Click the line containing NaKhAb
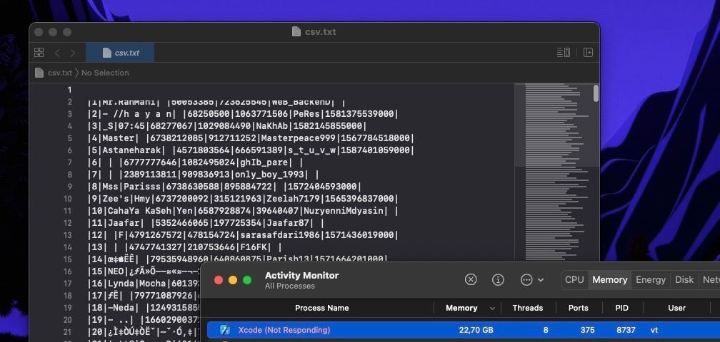 [x=227, y=126]
